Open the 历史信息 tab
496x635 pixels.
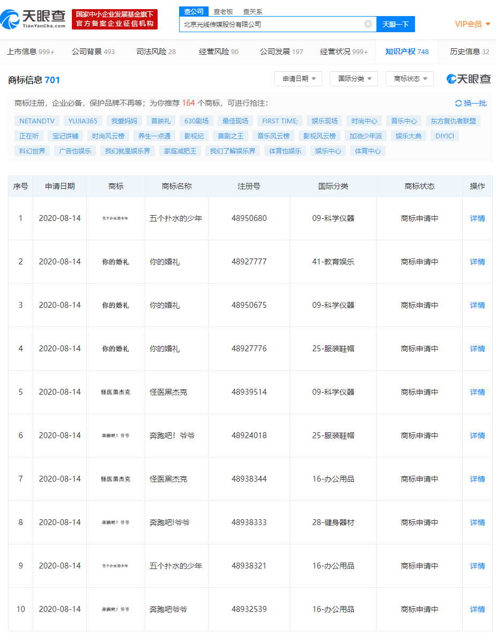tap(470, 51)
